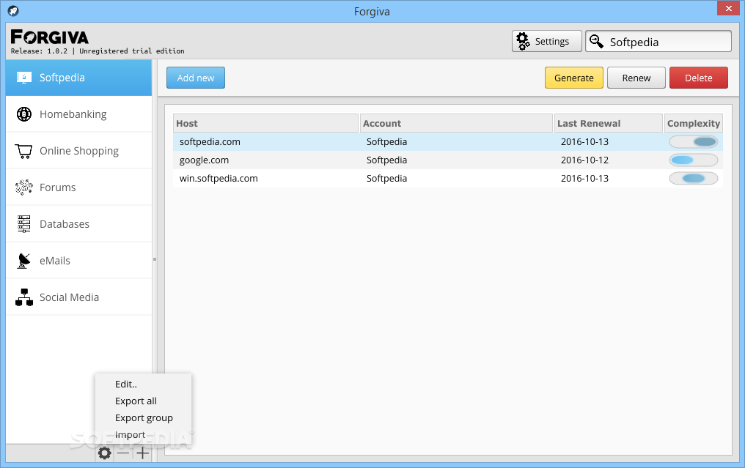Viewport: 745px width, 468px height.
Task: Click the search field containing Softpedia
Action: tap(658, 41)
